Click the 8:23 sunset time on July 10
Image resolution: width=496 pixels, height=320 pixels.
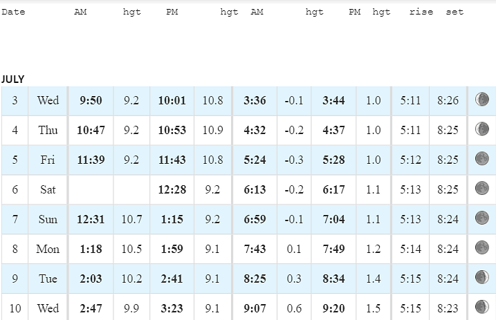448,308
